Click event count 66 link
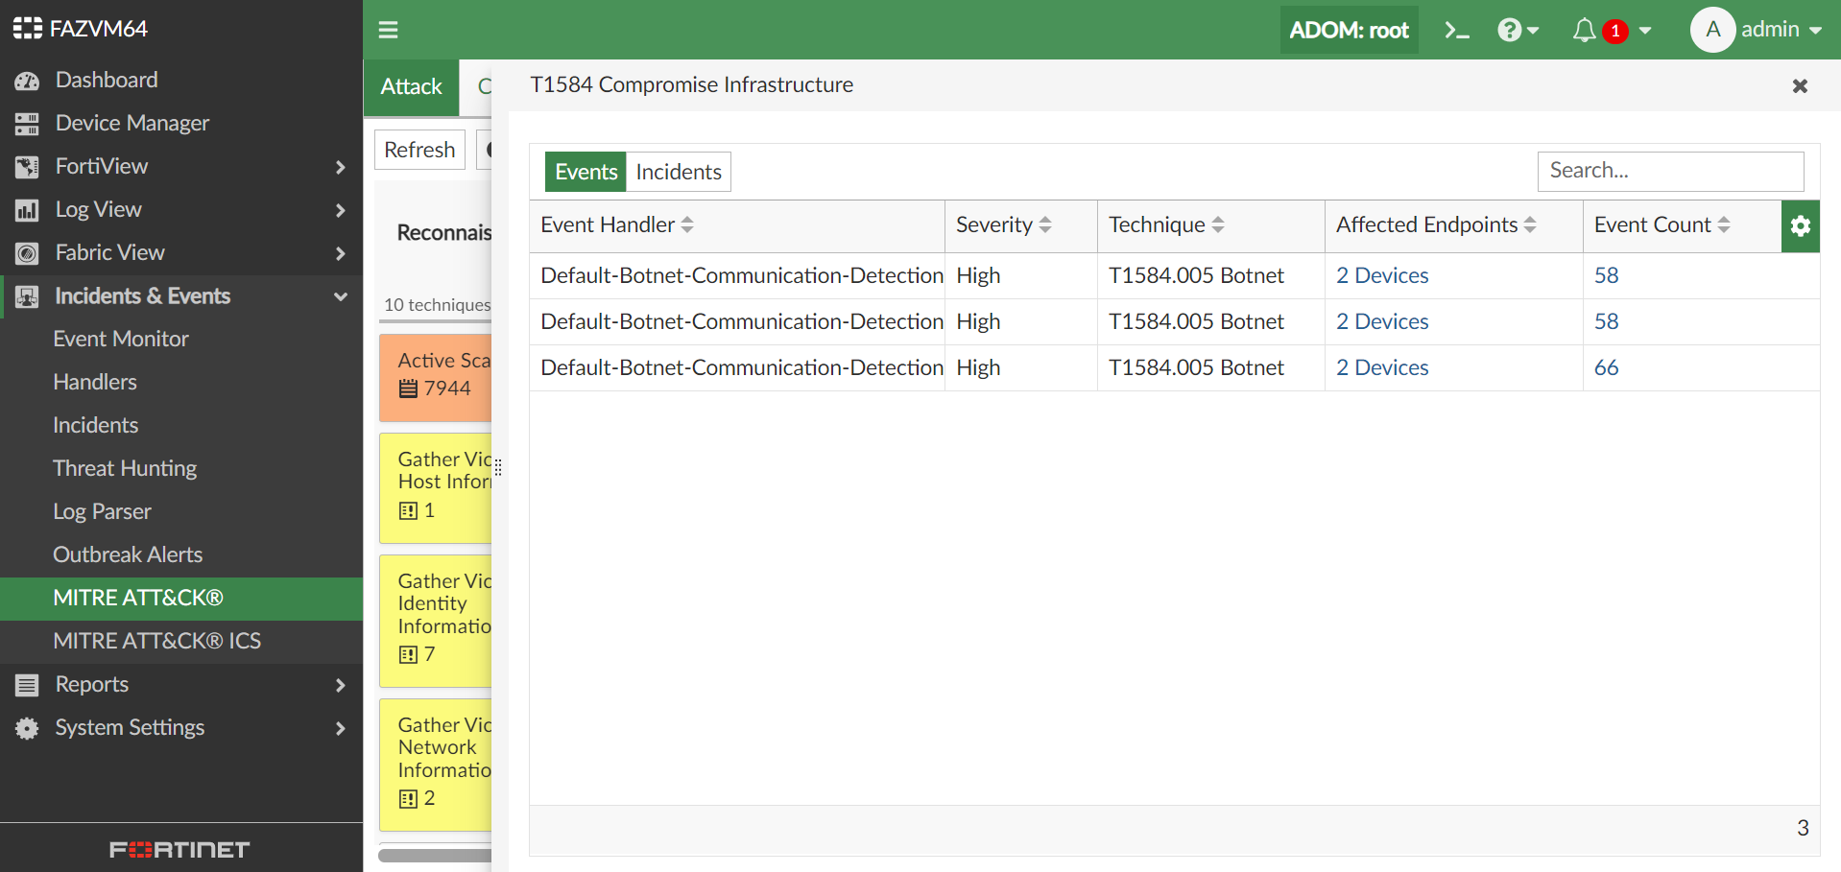Viewport: 1841px width, 872px height. point(1606,368)
